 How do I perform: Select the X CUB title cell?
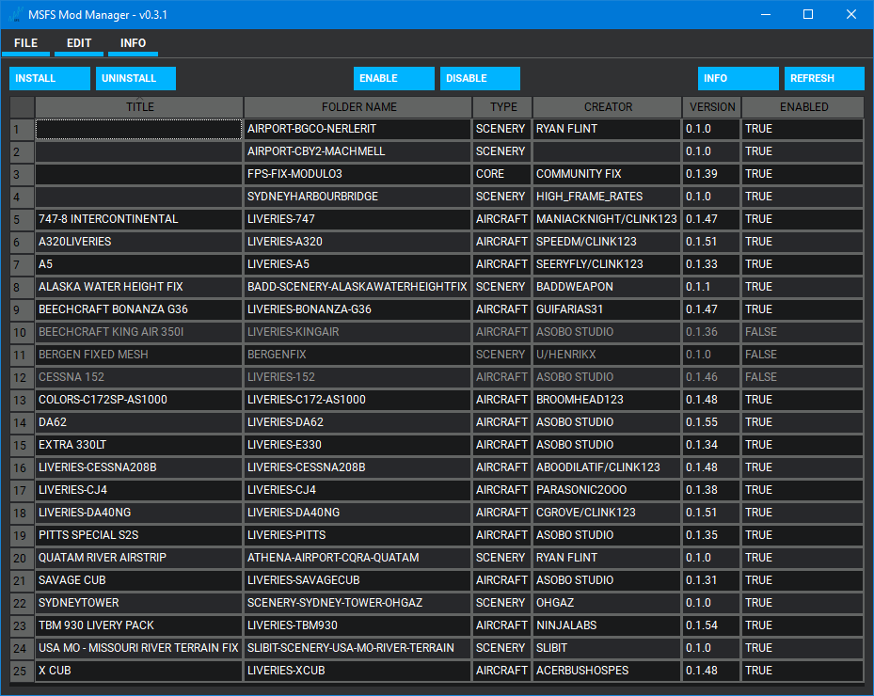pyautogui.click(x=139, y=671)
